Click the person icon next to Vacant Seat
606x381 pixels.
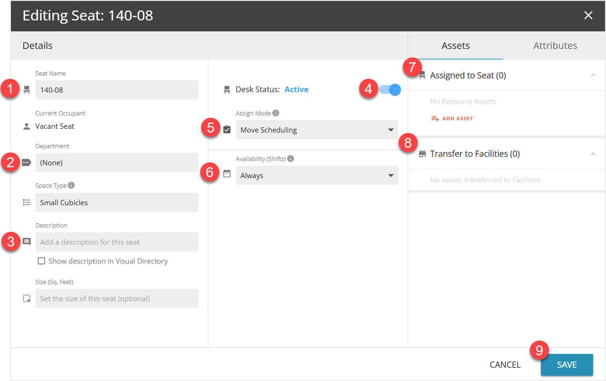click(27, 126)
